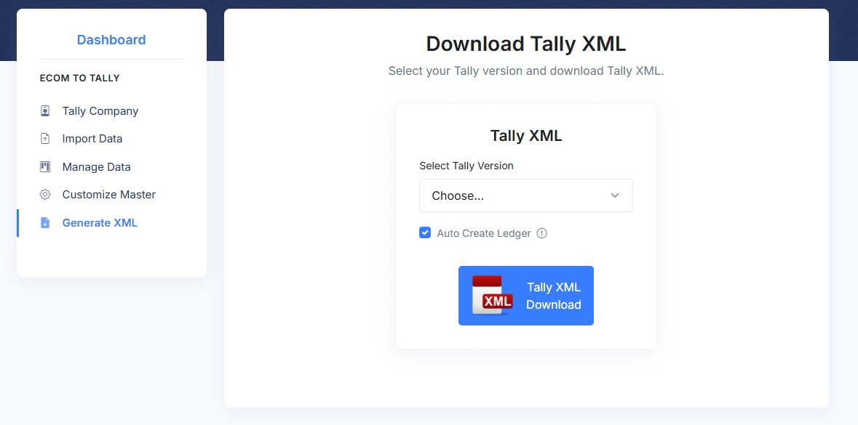Click the Tally XML Download button
Viewport: 858px width, 425px height.
coord(526,296)
